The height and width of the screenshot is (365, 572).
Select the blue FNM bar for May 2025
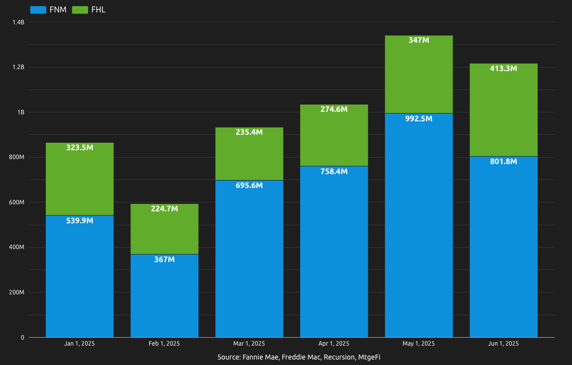418,224
